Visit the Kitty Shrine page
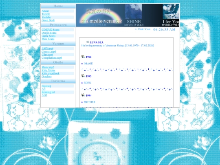 (x=48, y=70)
